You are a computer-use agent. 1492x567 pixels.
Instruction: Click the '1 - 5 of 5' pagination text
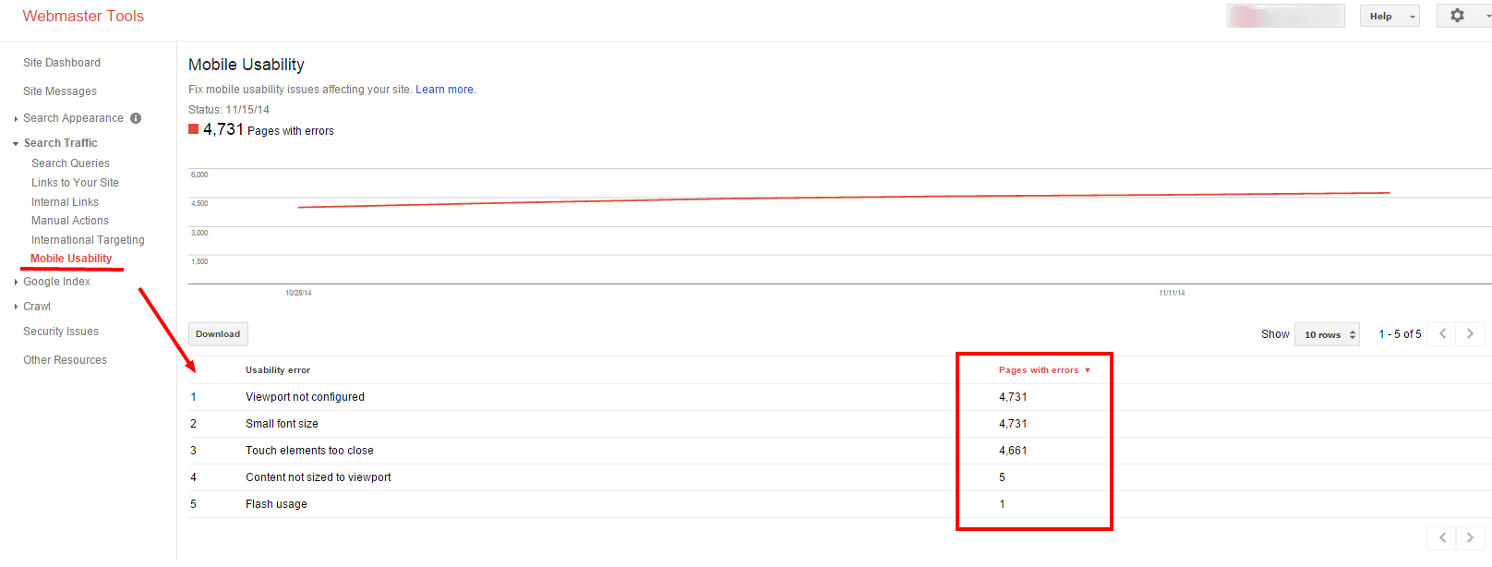[x=1400, y=334]
